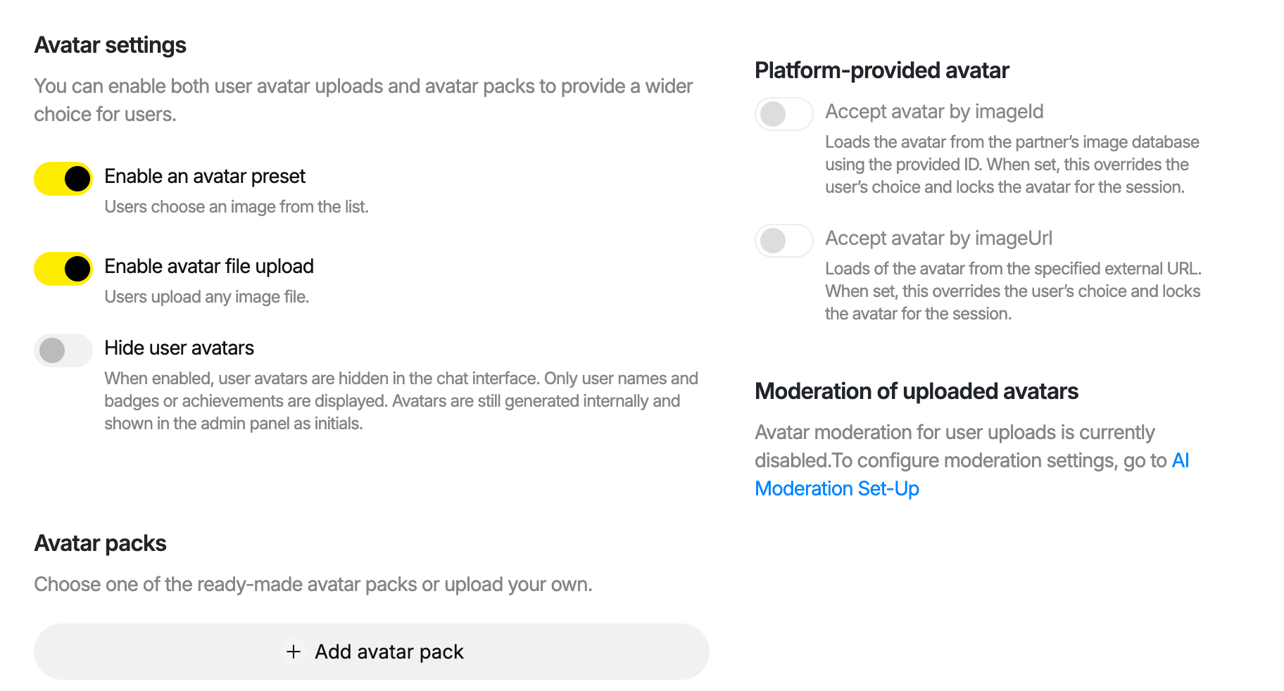The width and height of the screenshot is (1284, 691).
Task: Click the Avatar packs heading
Action: click(101, 543)
